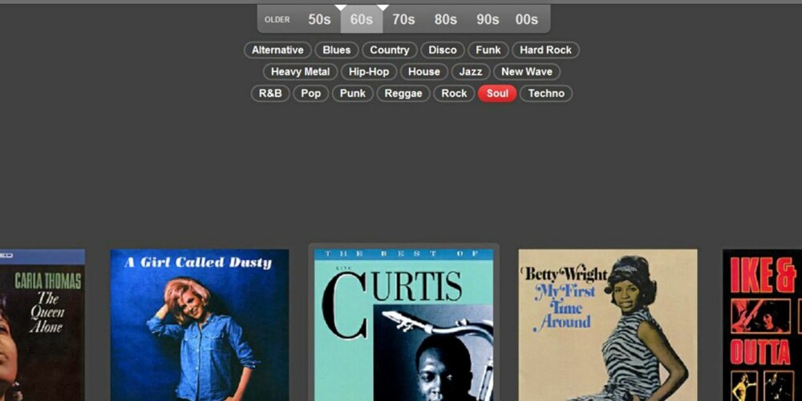This screenshot has width=802, height=401.
Task: Filter by Rock genre
Action: tap(454, 93)
